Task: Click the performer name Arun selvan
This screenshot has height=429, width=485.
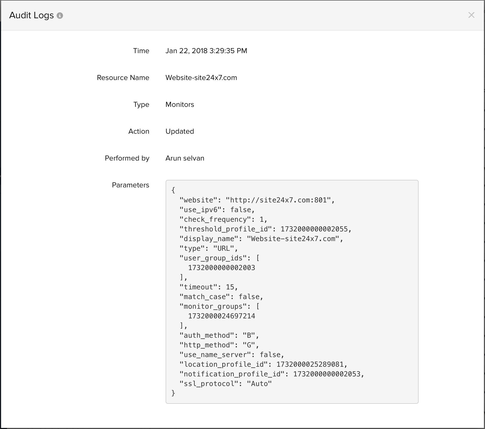Action: pyautogui.click(x=185, y=158)
